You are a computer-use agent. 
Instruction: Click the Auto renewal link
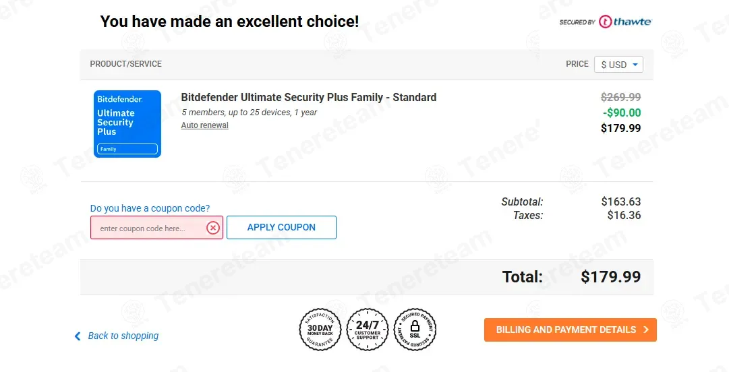click(205, 125)
